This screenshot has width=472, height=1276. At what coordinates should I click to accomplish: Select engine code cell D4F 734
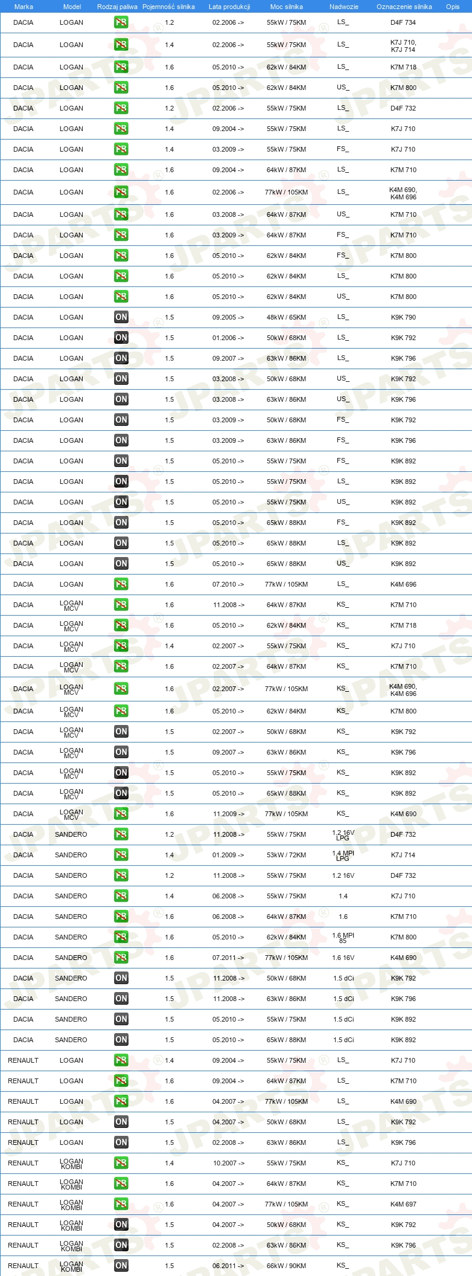point(403,22)
